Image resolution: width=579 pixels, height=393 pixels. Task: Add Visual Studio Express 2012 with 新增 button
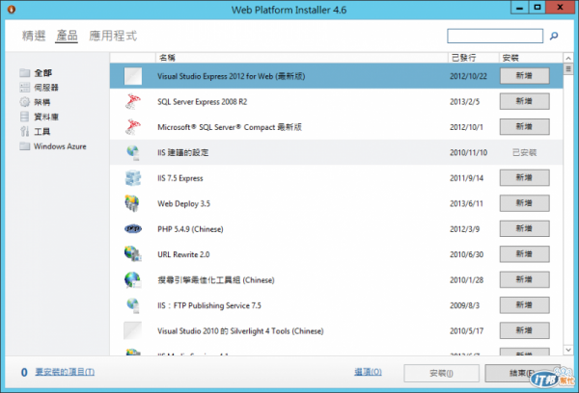pos(524,76)
